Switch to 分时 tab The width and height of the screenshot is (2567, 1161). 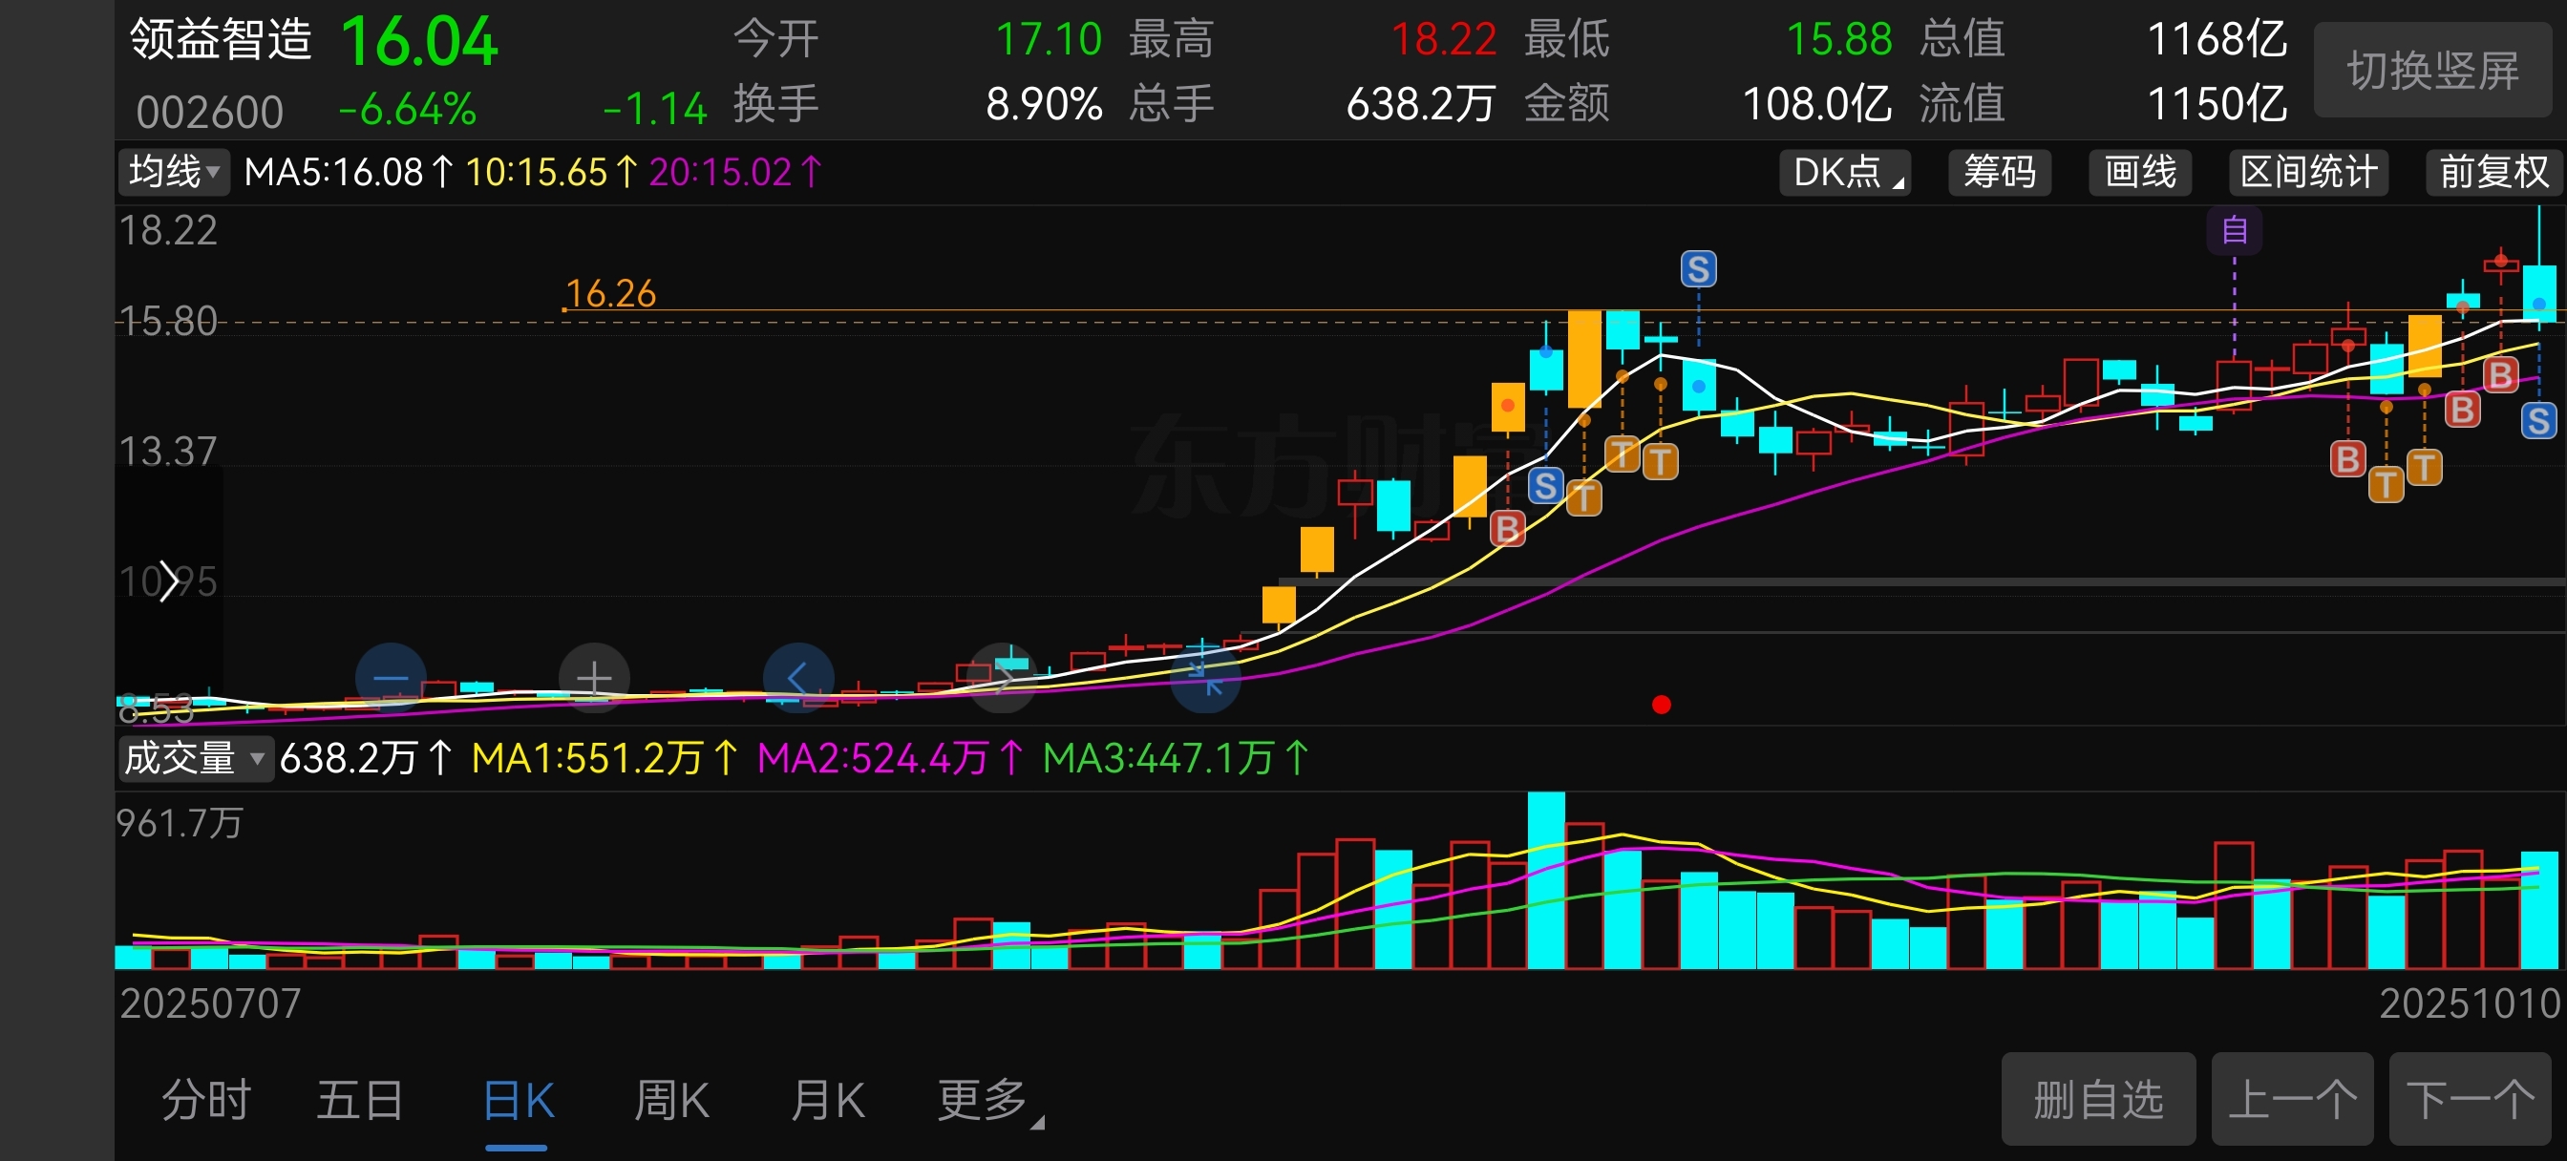[x=206, y=1100]
